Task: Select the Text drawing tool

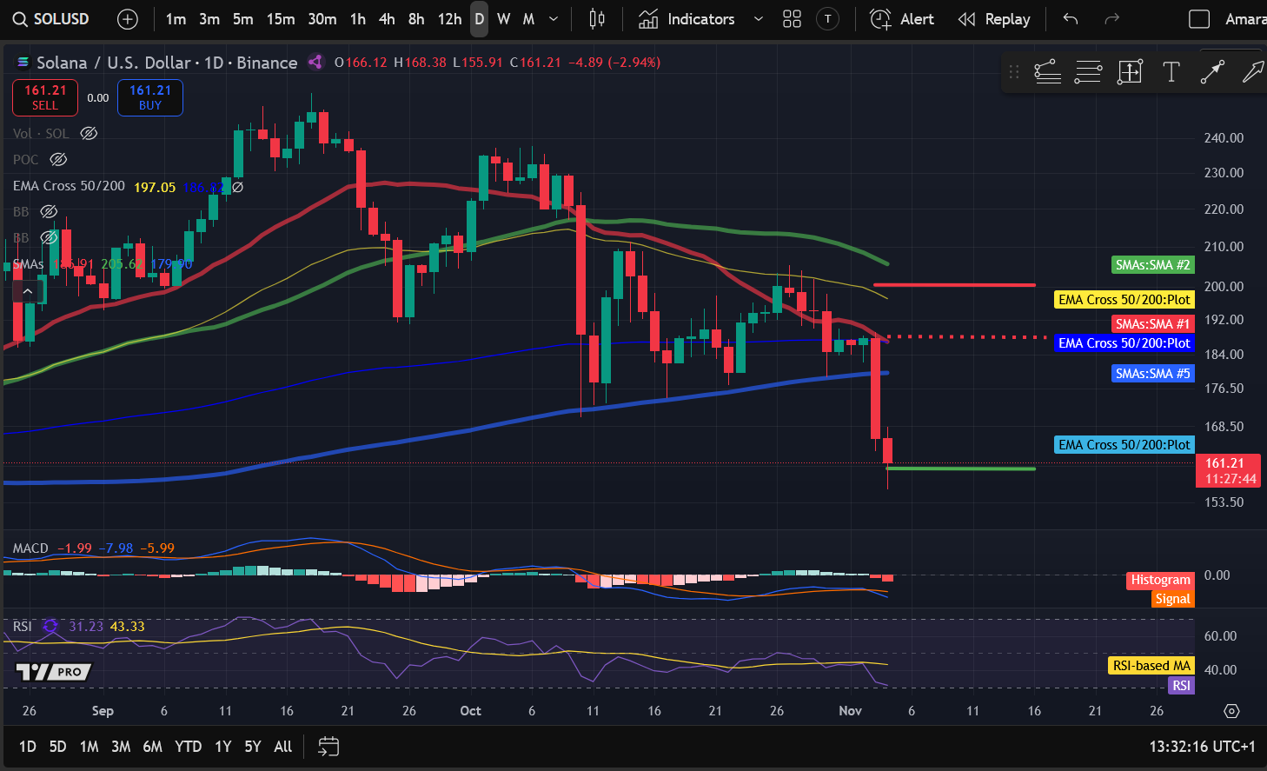Action: pos(1171,72)
